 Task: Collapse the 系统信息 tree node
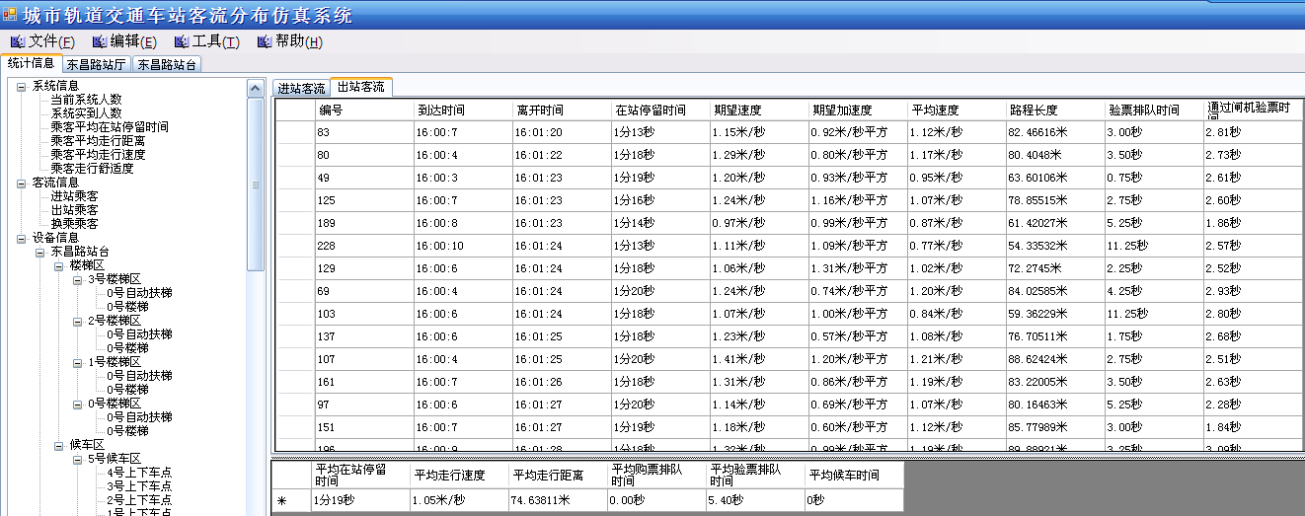22,86
